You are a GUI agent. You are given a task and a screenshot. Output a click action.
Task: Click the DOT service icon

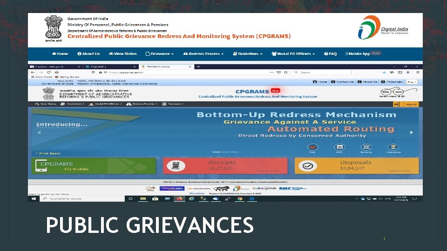click(339, 147)
